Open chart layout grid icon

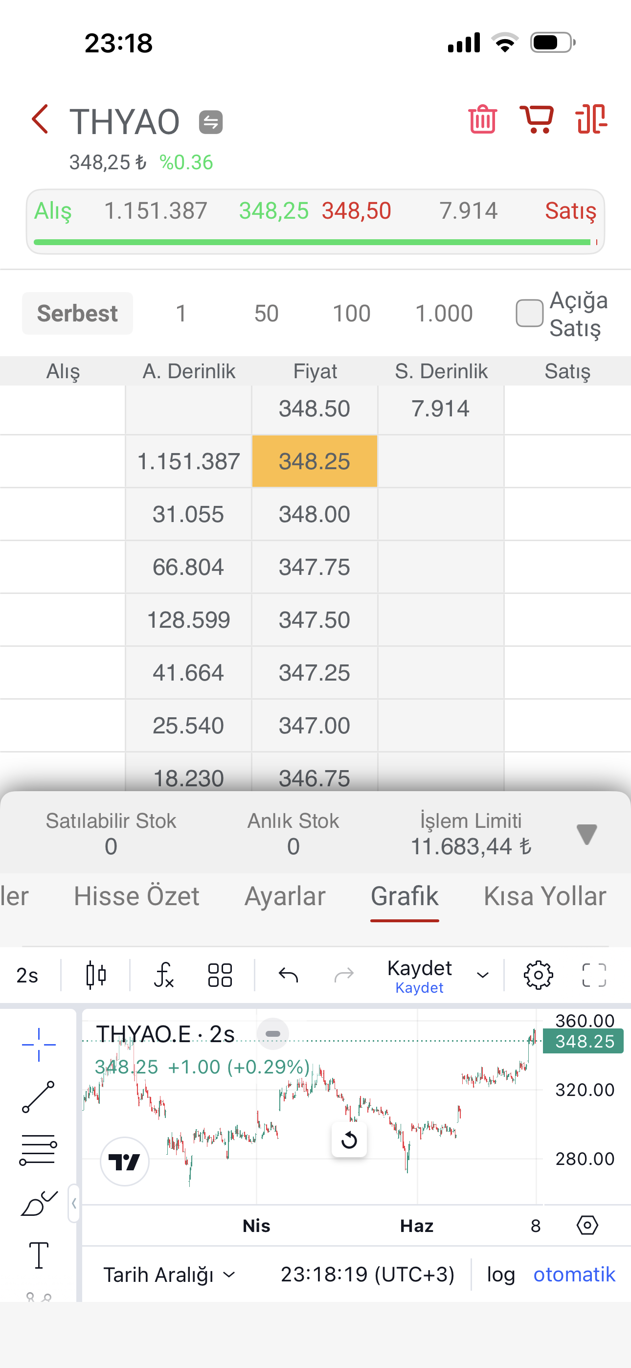220,975
